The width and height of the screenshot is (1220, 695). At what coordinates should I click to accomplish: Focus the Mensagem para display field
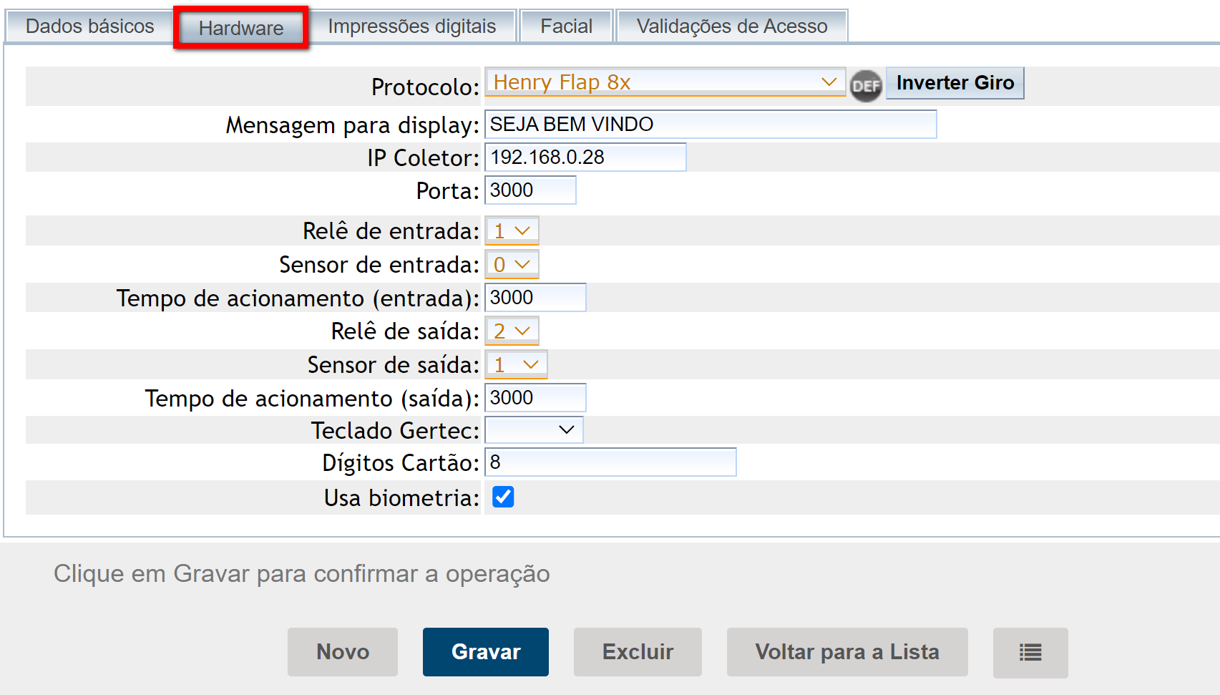pyautogui.click(x=711, y=125)
